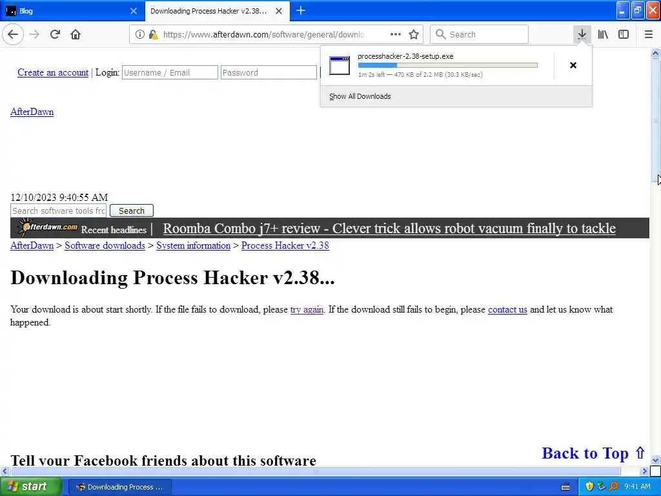Click horizontal scrollbar left arrow
The width and height of the screenshot is (661, 496).
click(x=5, y=471)
